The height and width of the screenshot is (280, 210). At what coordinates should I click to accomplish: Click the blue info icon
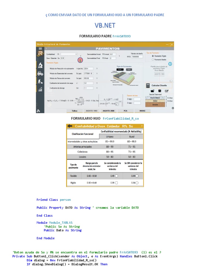pos(170,64)
